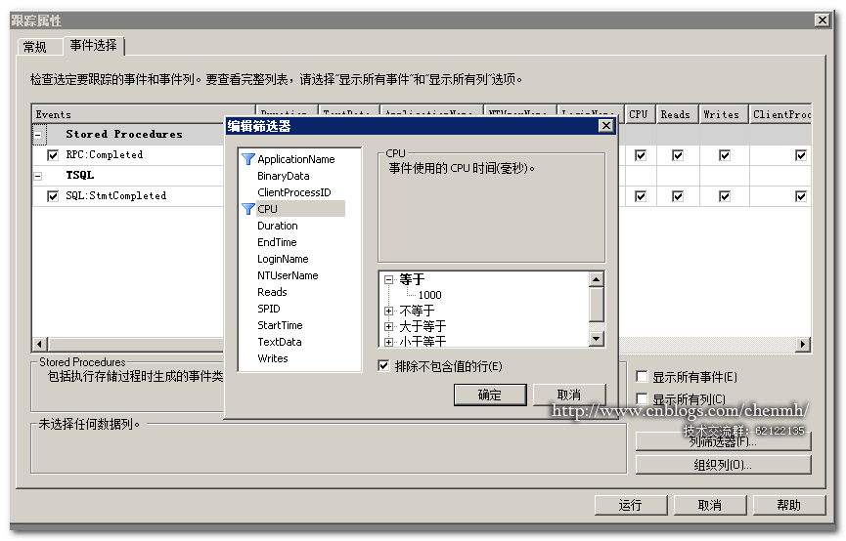Screen dimensions: 846x541
Task: Uncheck CPU column for RPC:Completed
Action: coord(641,155)
